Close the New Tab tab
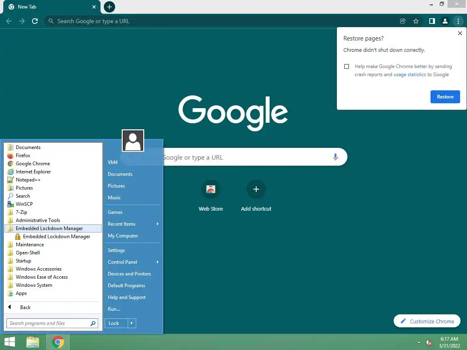 point(94,7)
